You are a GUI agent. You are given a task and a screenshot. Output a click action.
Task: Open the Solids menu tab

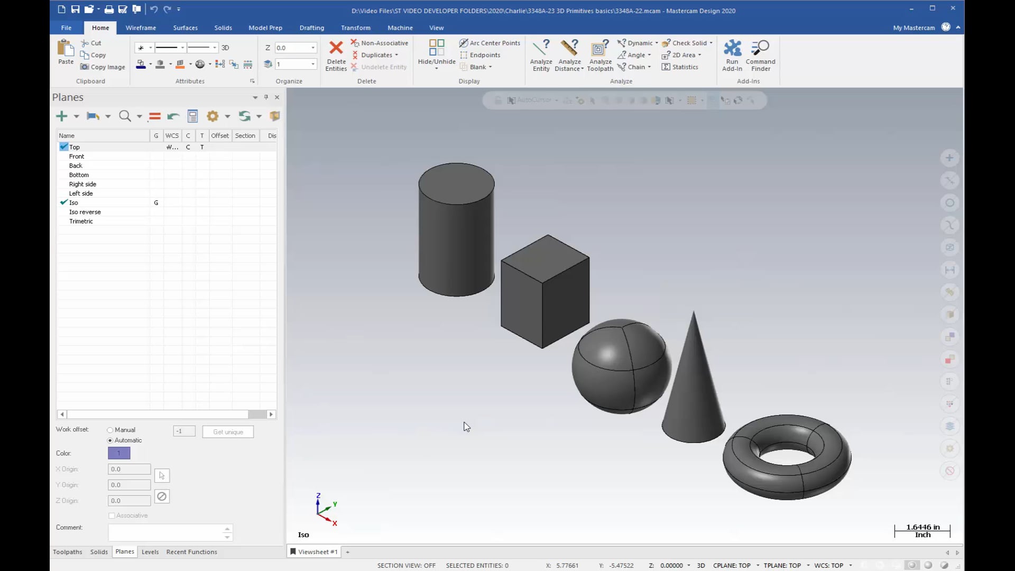(223, 27)
